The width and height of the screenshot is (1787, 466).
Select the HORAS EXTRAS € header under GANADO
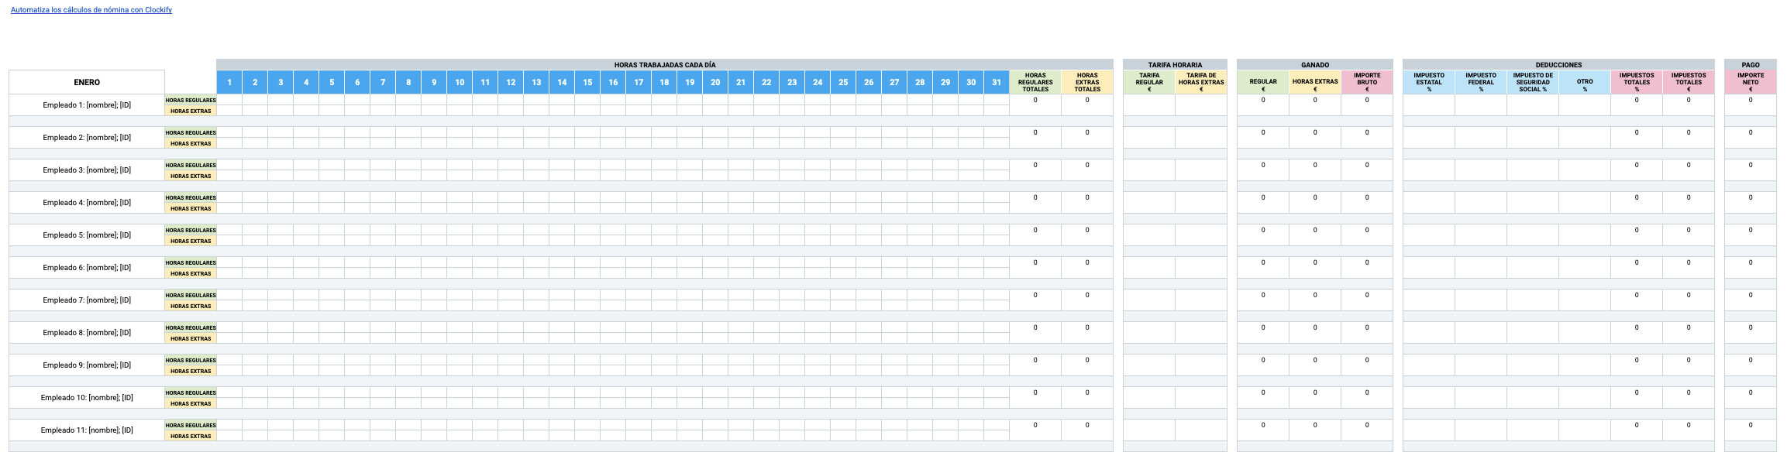tap(1315, 82)
